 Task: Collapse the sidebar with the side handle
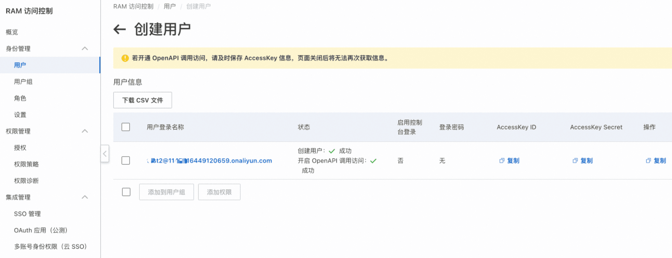[x=105, y=154]
